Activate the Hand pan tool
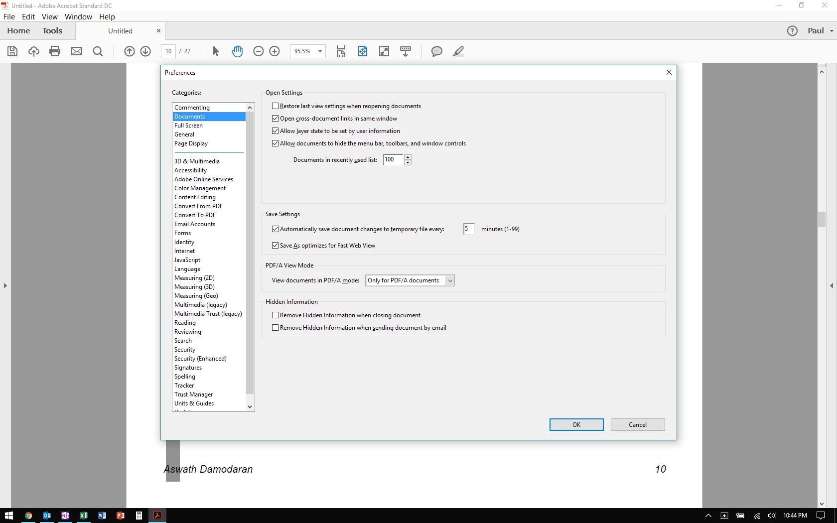Viewport: 837px width, 523px height. [237, 51]
